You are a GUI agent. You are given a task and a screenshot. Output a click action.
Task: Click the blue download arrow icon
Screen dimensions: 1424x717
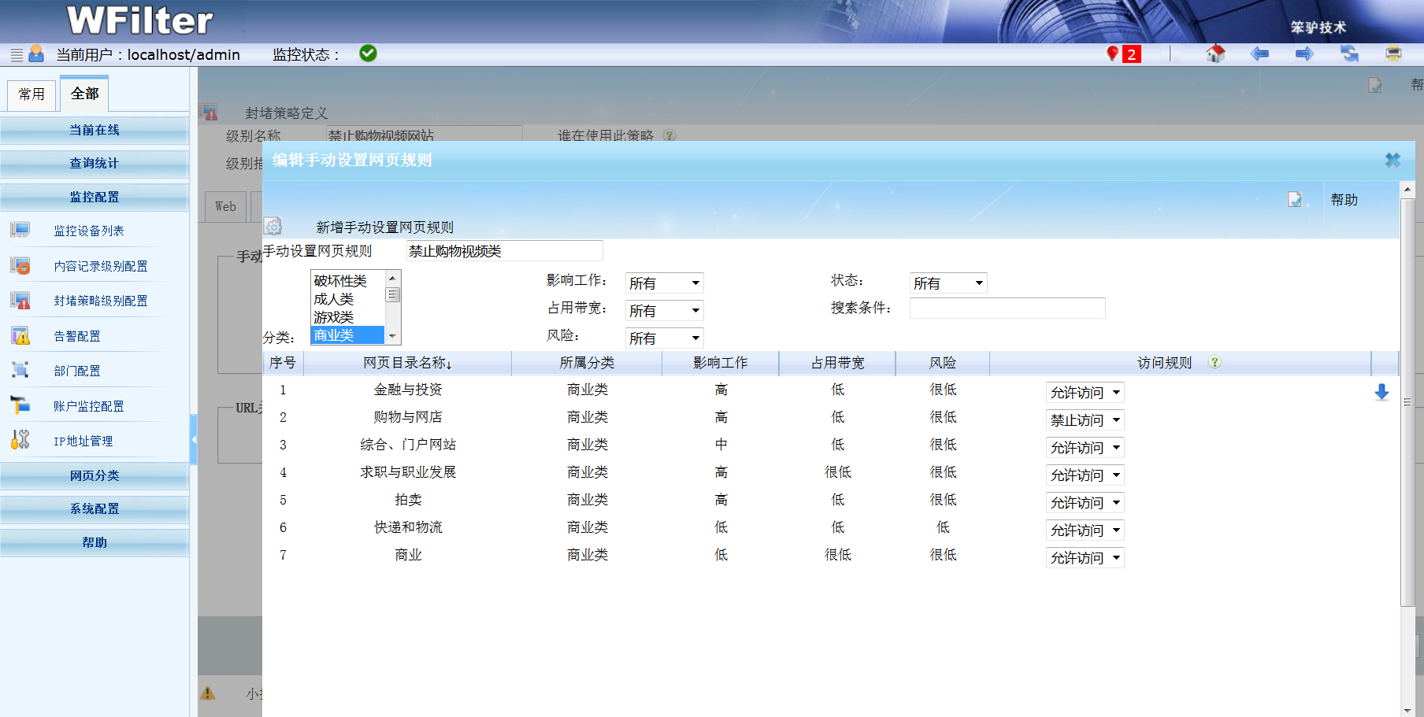(x=1381, y=392)
